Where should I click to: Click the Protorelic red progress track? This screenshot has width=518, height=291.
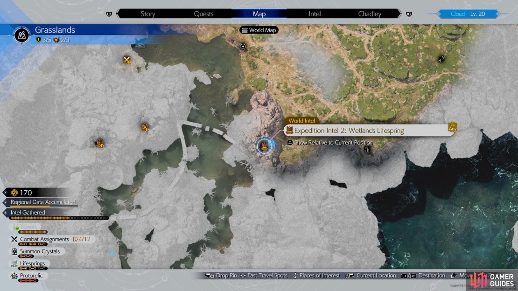click(28, 280)
